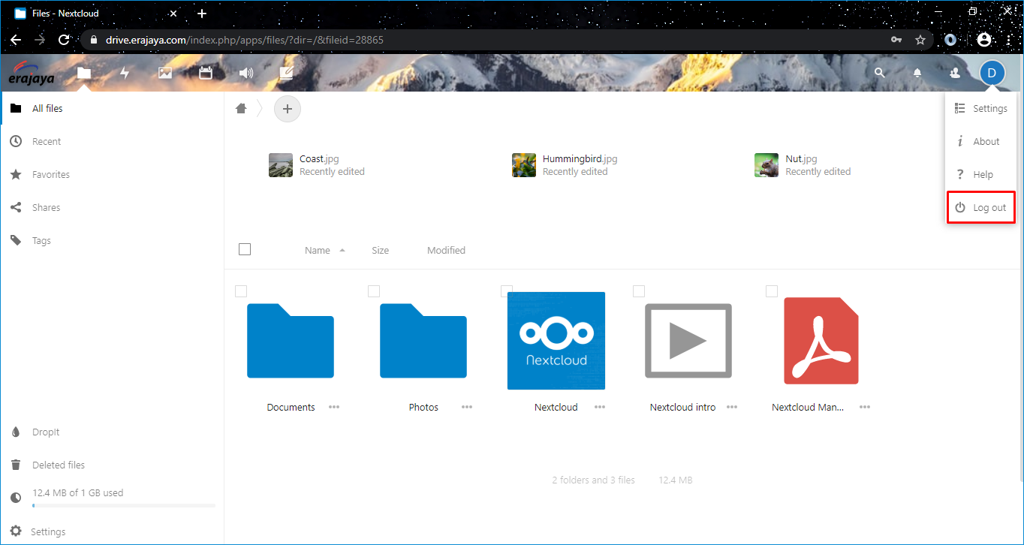Open the notifications bell

pos(917,73)
